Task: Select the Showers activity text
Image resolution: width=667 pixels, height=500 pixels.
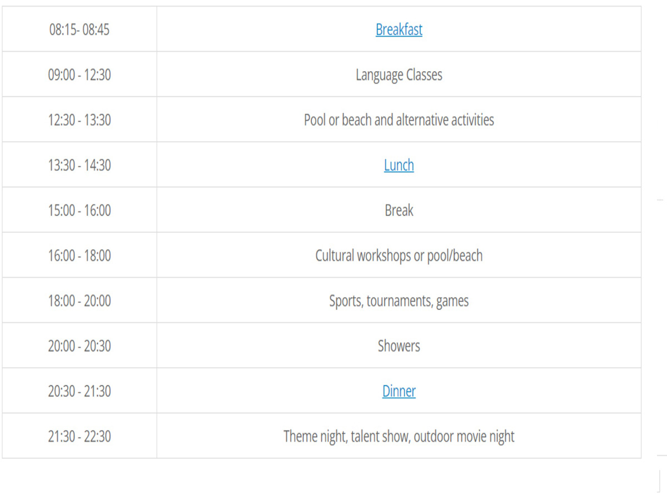Action: [x=399, y=346]
